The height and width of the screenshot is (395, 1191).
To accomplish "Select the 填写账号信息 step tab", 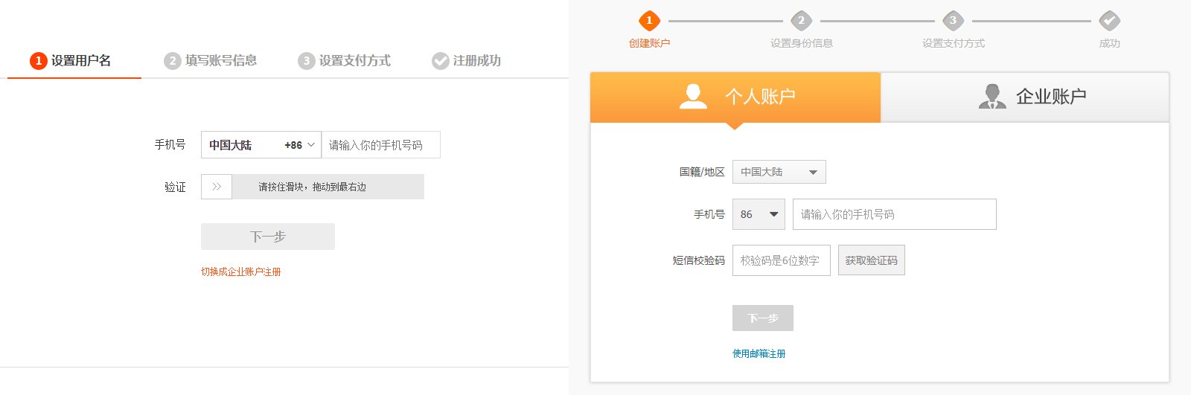I will (211, 61).
